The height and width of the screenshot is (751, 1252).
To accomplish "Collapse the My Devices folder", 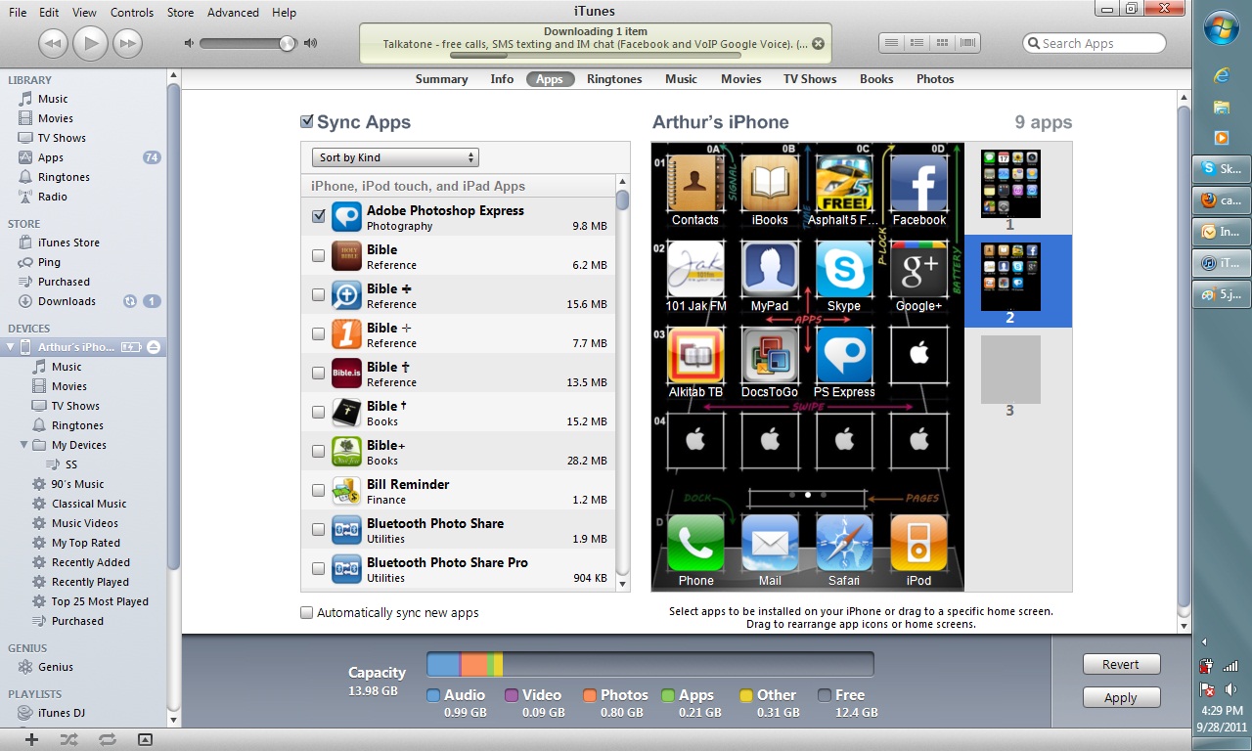I will coord(24,445).
